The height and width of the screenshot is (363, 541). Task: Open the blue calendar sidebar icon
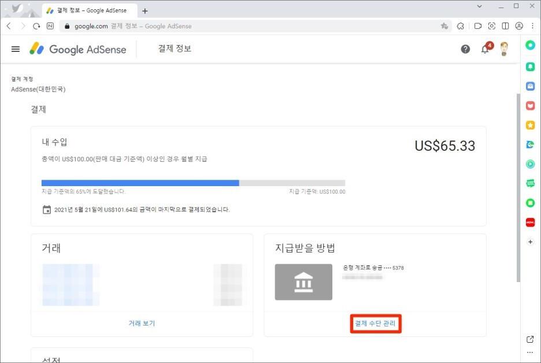tap(530, 86)
